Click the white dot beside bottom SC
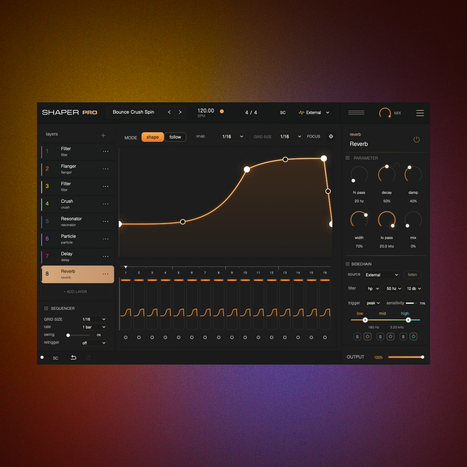The width and height of the screenshot is (467, 467). pyautogui.click(x=42, y=358)
